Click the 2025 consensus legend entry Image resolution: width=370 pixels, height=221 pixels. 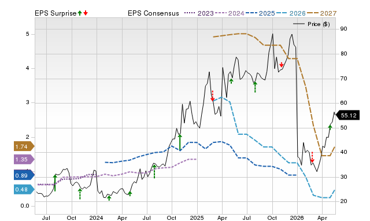[260, 13]
